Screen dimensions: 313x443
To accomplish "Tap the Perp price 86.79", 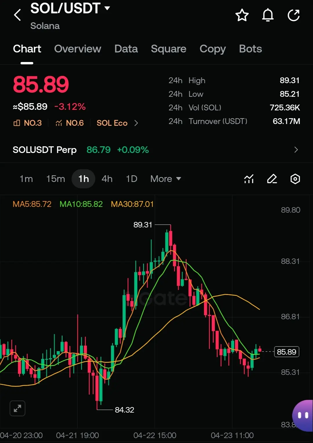I will tap(99, 150).
